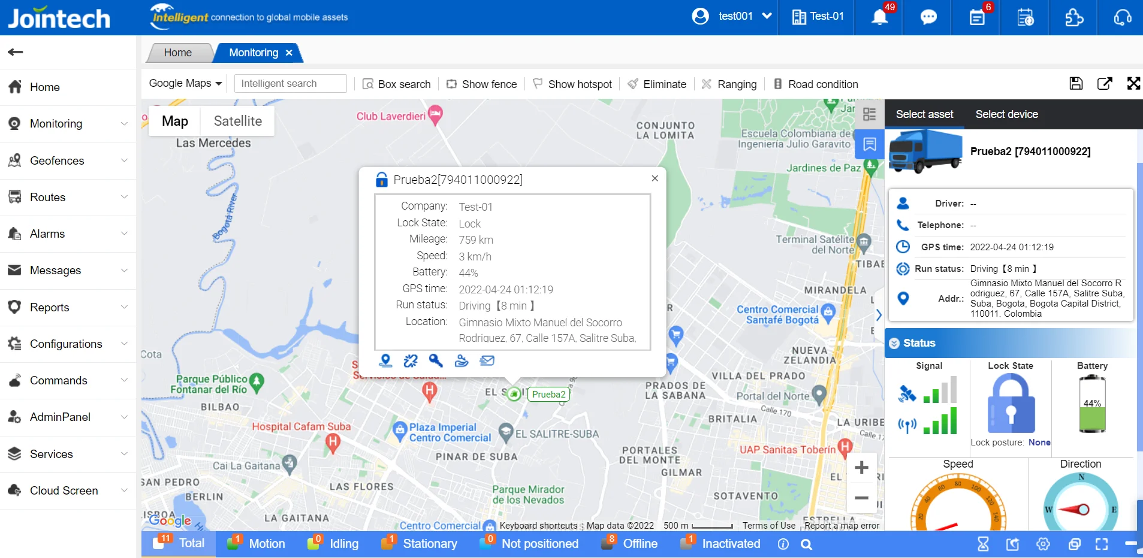Toggle Show fence on the map

point(482,84)
